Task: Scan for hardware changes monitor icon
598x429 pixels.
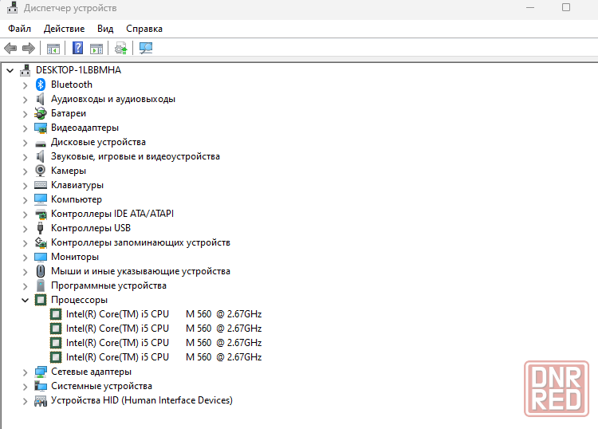Action: [146, 49]
